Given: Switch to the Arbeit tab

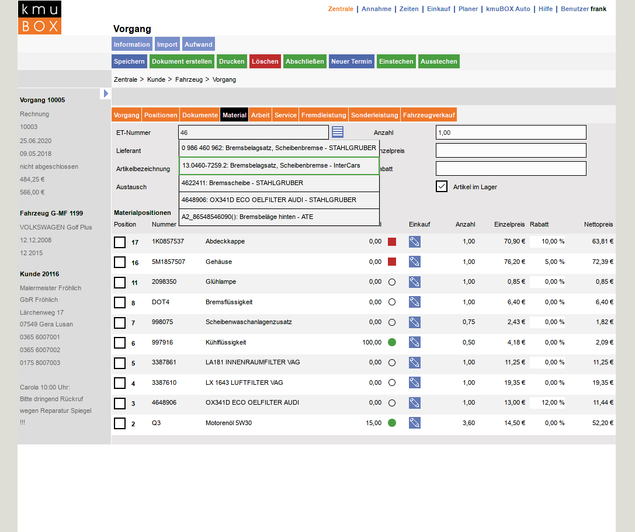Looking at the screenshot, I should pos(261,116).
